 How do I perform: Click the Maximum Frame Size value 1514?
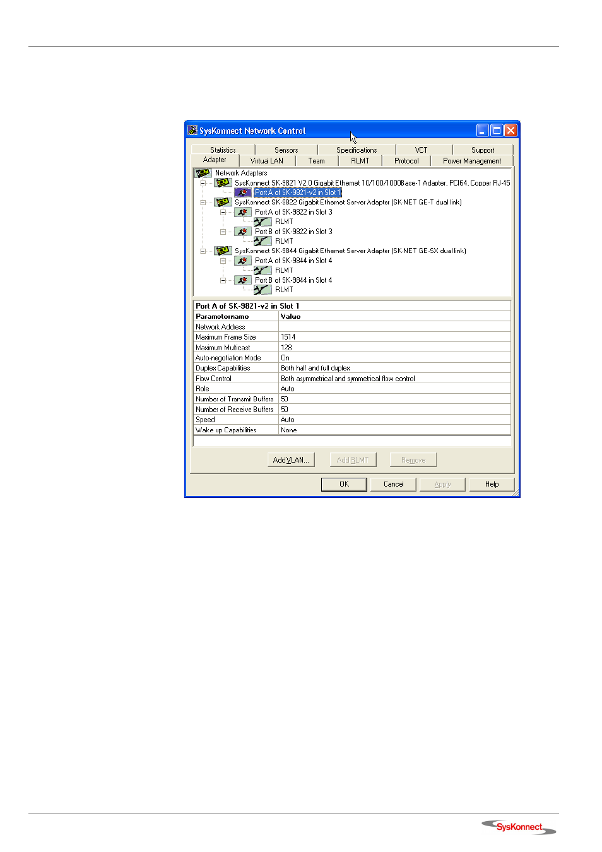394,337
